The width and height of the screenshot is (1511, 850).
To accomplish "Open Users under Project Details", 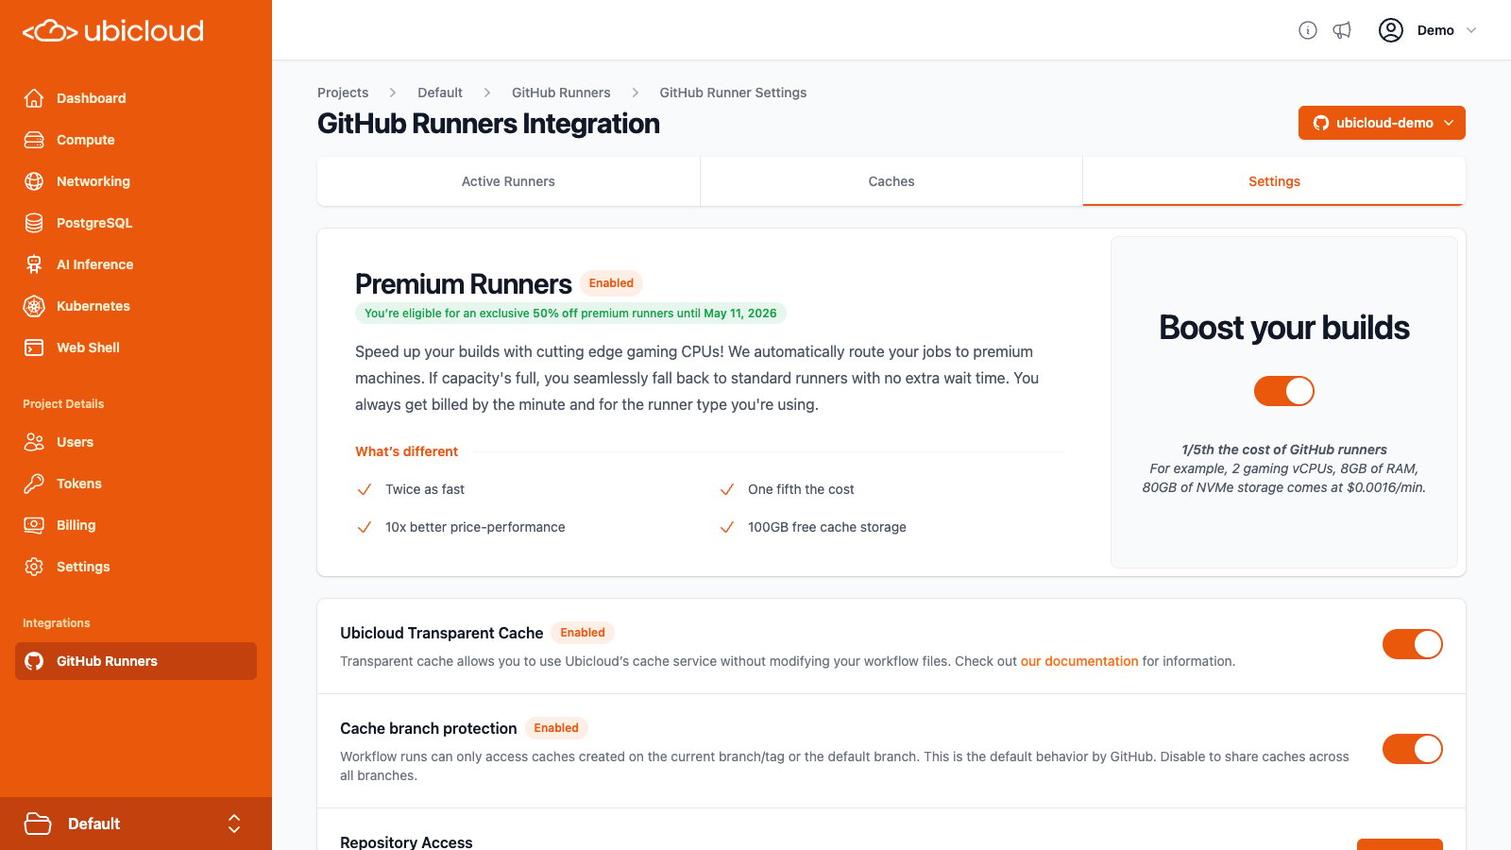I will [136, 442].
